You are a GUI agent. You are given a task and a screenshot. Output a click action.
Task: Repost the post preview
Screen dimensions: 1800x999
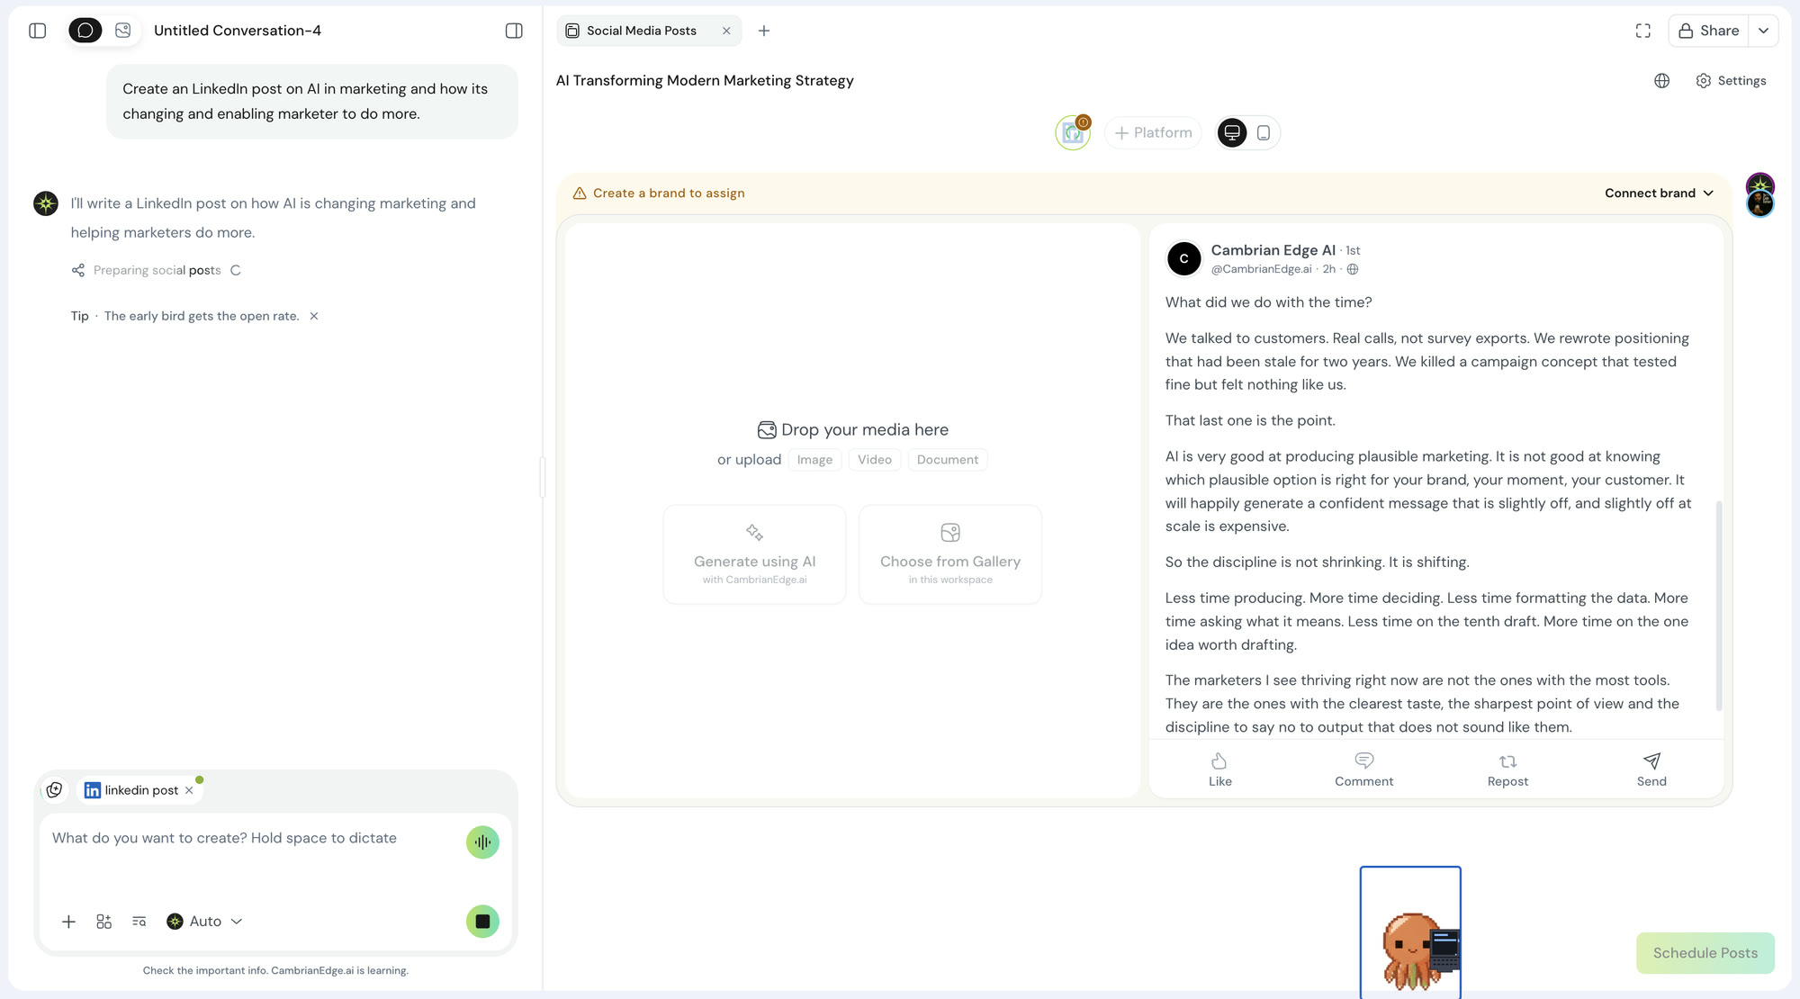[1507, 770]
